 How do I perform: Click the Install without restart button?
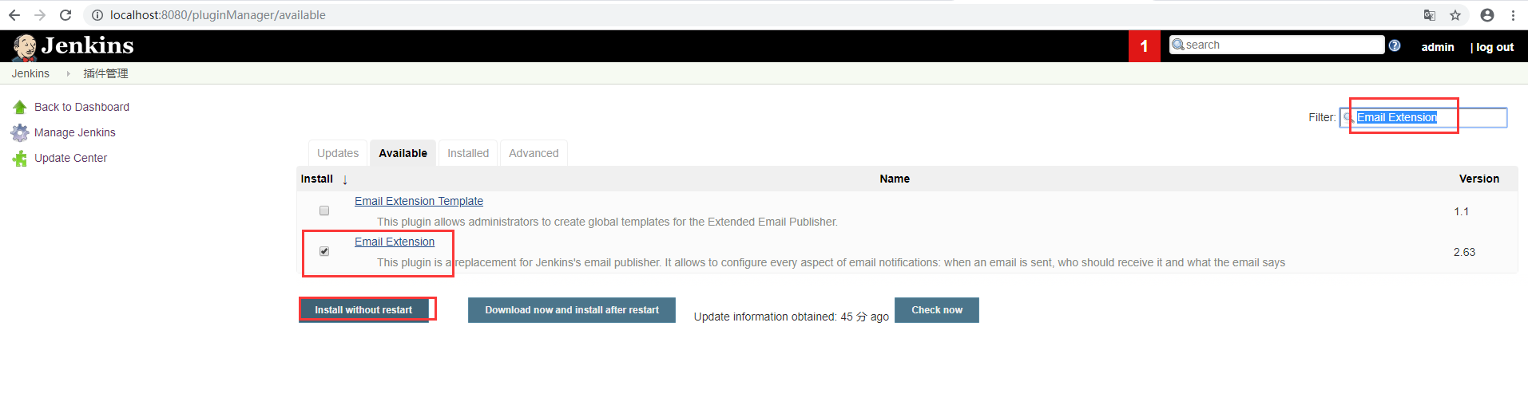(x=363, y=309)
